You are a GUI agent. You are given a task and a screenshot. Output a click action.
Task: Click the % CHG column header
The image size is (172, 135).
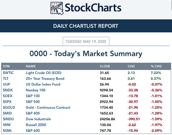tap(156, 66)
